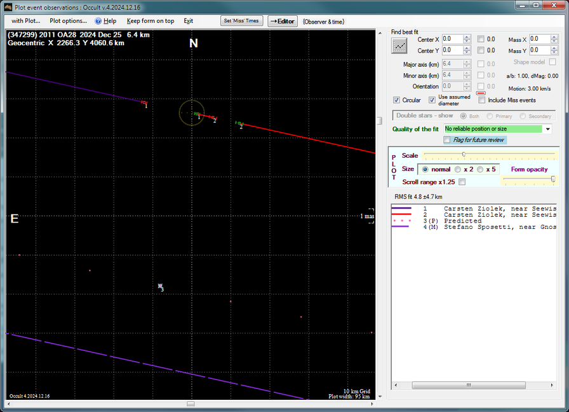The width and height of the screenshot is (569, 412).
Task: Click the blue Help question-mark icon
Action: (98, 21)
